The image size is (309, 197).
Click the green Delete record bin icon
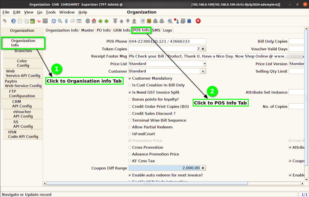[x=33, y=21]
